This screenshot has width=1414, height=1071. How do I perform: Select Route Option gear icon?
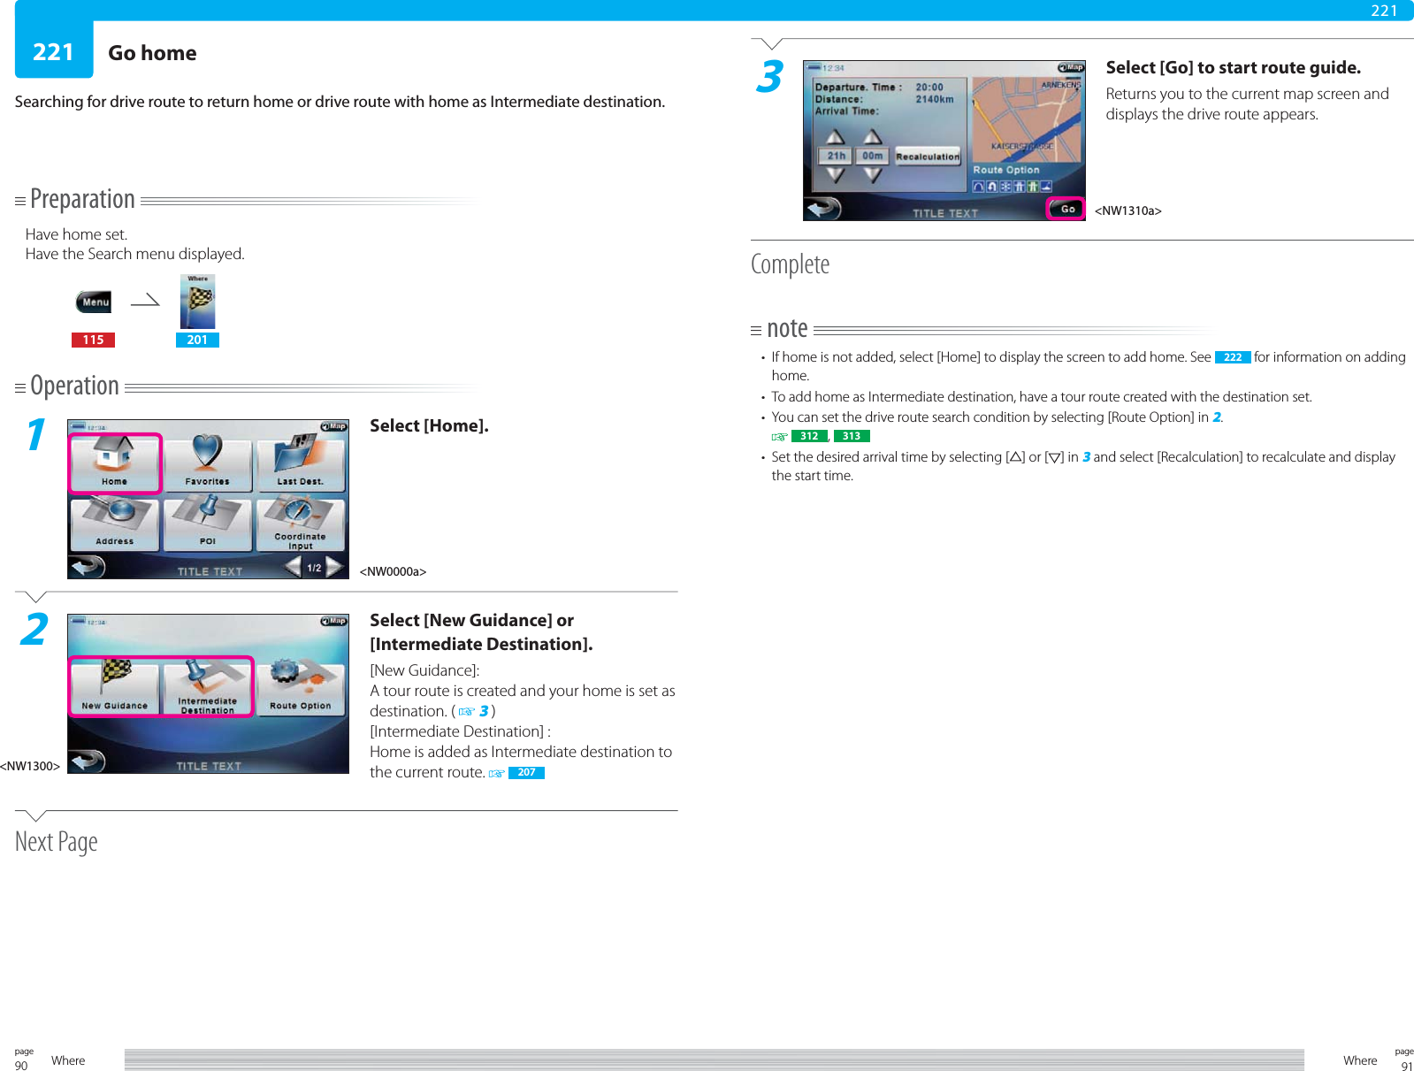(301, 686)
